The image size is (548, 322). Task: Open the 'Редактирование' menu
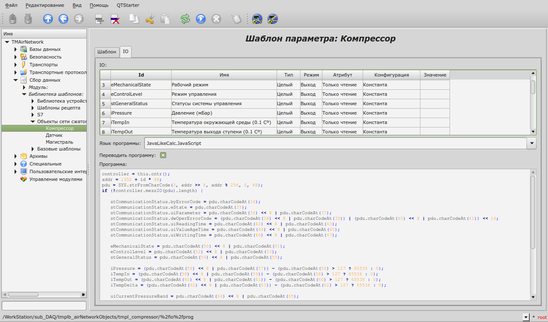45,5
